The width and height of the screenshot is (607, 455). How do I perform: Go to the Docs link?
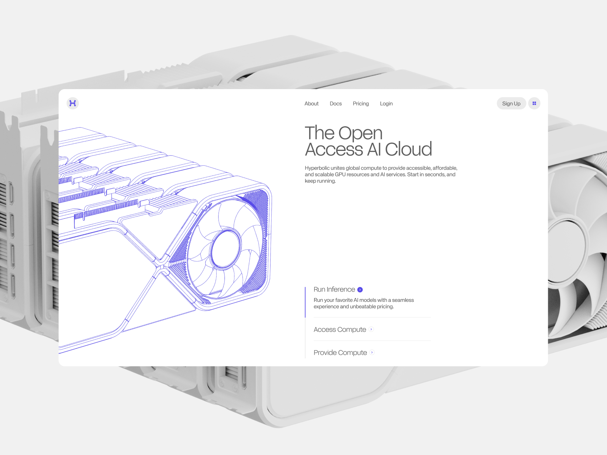pyautogui.click(x=336, y=104)
